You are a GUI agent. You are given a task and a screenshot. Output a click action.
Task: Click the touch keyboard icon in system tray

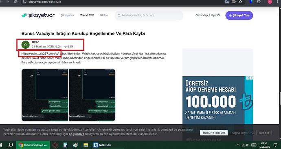coord(254,145)
